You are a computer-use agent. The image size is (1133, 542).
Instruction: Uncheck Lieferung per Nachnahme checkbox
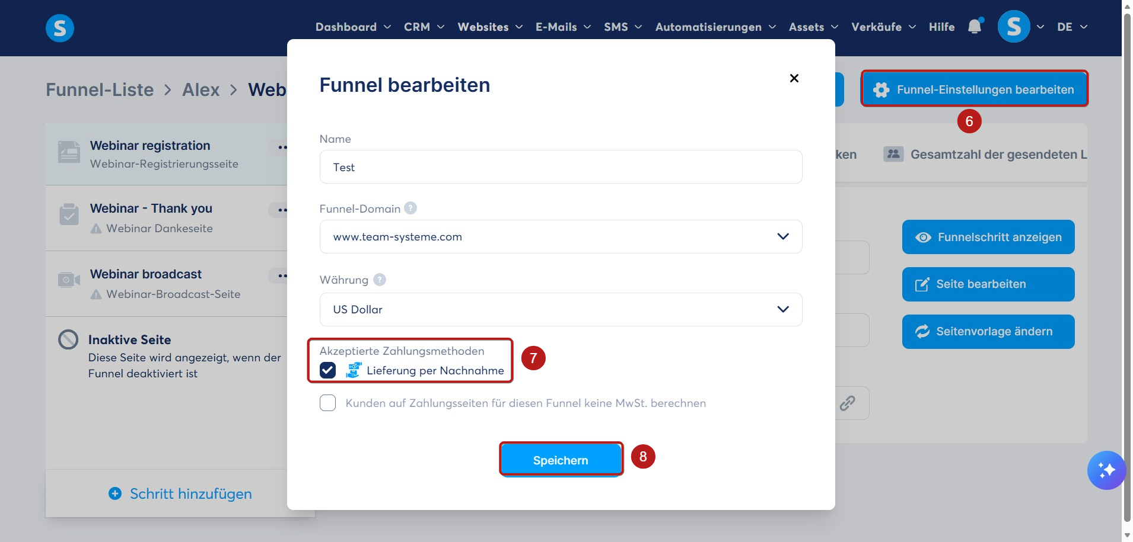pos(327,370)
